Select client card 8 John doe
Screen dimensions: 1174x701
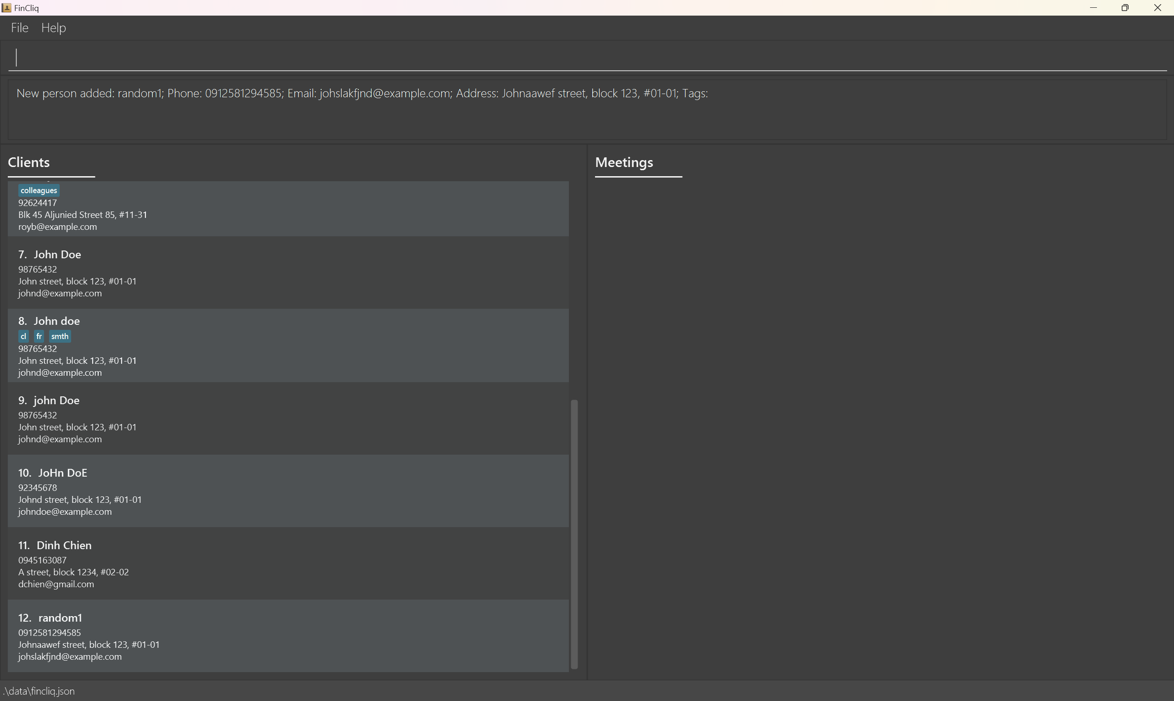(288, 346)
